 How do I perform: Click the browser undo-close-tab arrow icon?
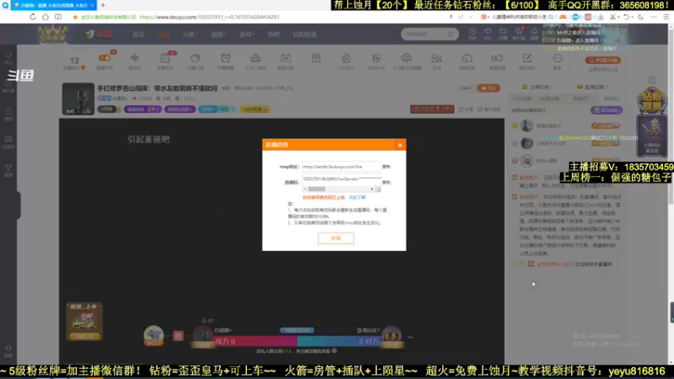coord(627,17)
